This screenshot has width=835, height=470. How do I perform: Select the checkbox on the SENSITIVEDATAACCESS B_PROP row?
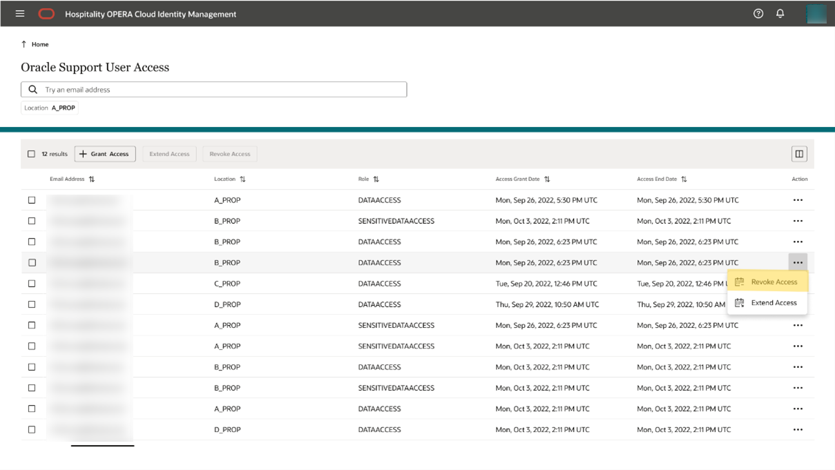(x=31, y=221)
